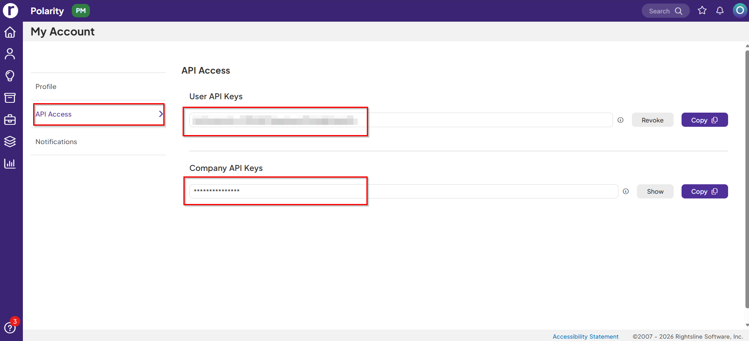The width and height of the screenshot is (749, 341).
Task: Click the favorites star icon
Action: [702, 11]
